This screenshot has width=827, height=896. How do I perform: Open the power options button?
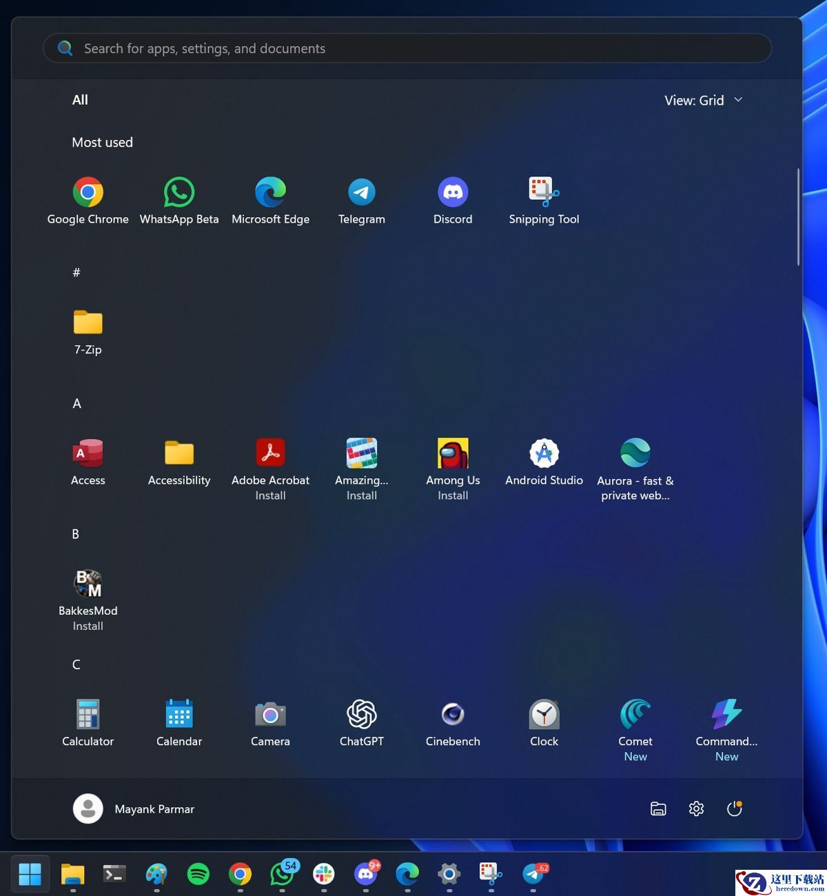(734, 809)
